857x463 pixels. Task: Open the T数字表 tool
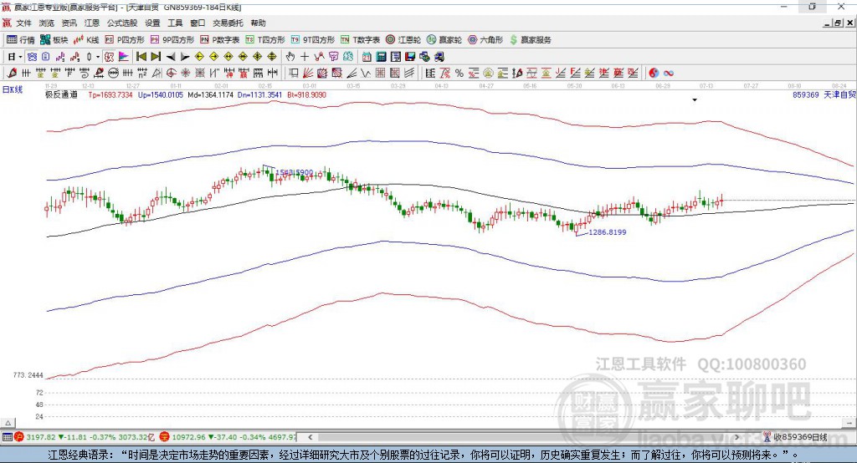[360, 40]
